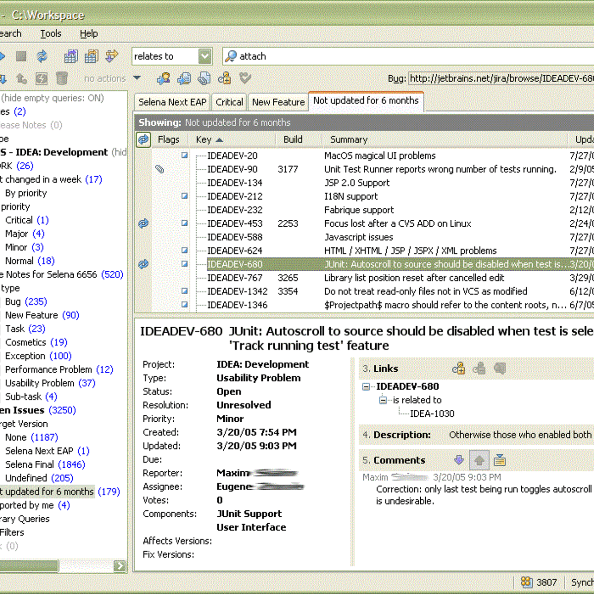Click the paperclip icon on IDEADEV-90 row
Viewport: 594px width, 594px height.
[x=159, y=169]
